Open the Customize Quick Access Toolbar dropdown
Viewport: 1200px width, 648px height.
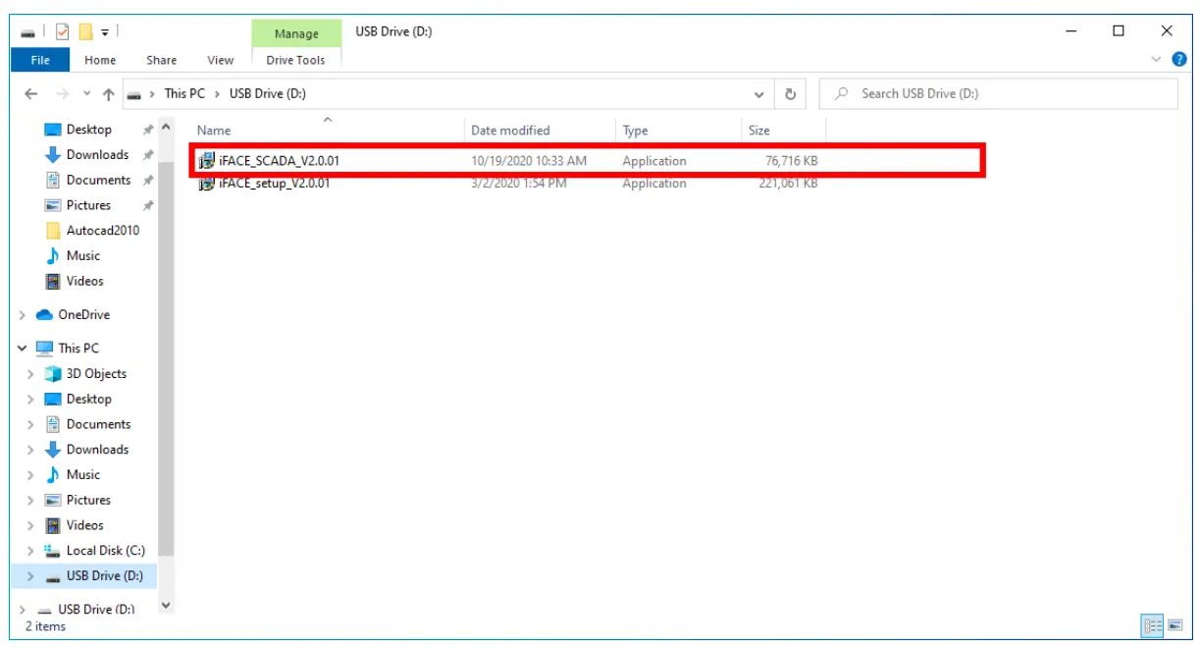point(105,32)
